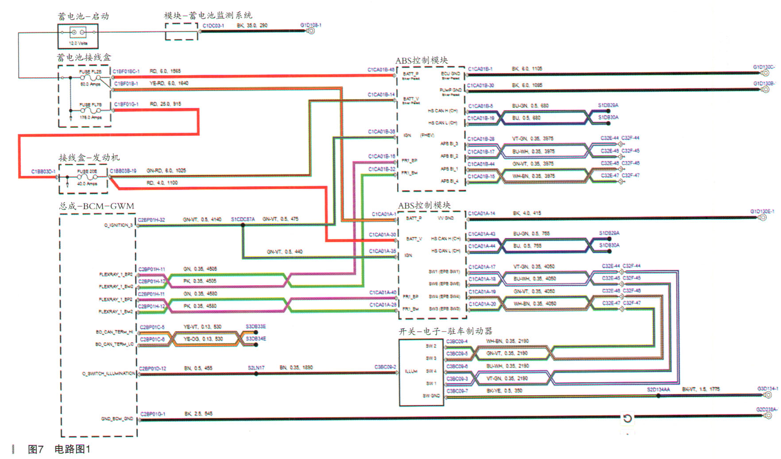Click the FUSE 20E 40.0 Amps fuse symbol

point(87,177)
